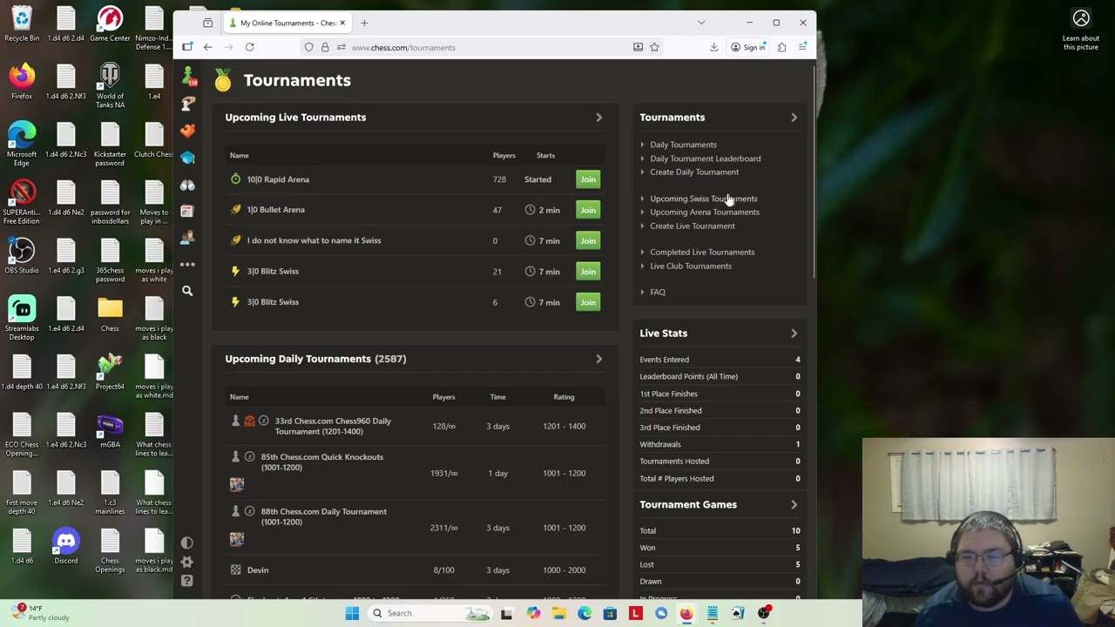
Task: Open the Firefox list-all-tabs chevron
Action: 701,23
